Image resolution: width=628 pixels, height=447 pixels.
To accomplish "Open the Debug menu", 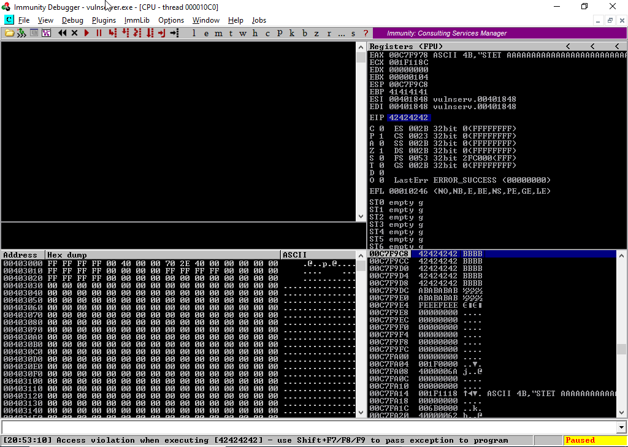I will click(72, 20).
